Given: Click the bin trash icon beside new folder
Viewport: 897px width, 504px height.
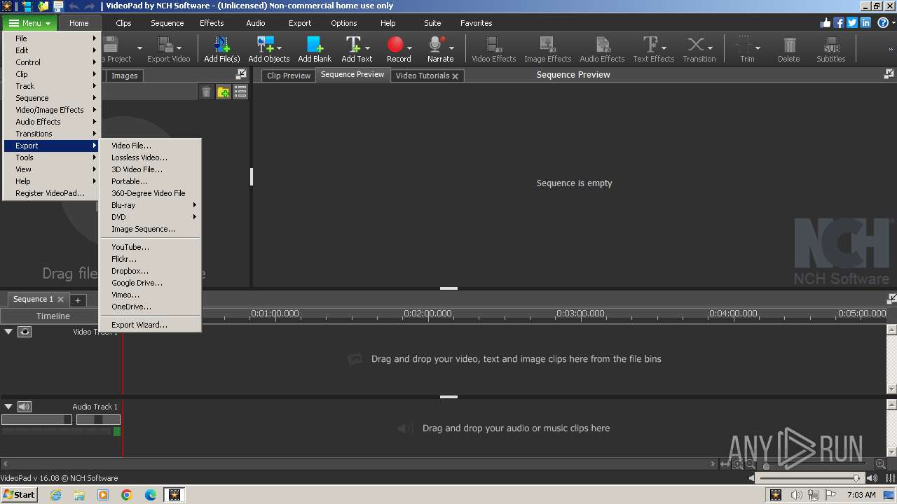Looking at the screenshot, I should (206, 92).
